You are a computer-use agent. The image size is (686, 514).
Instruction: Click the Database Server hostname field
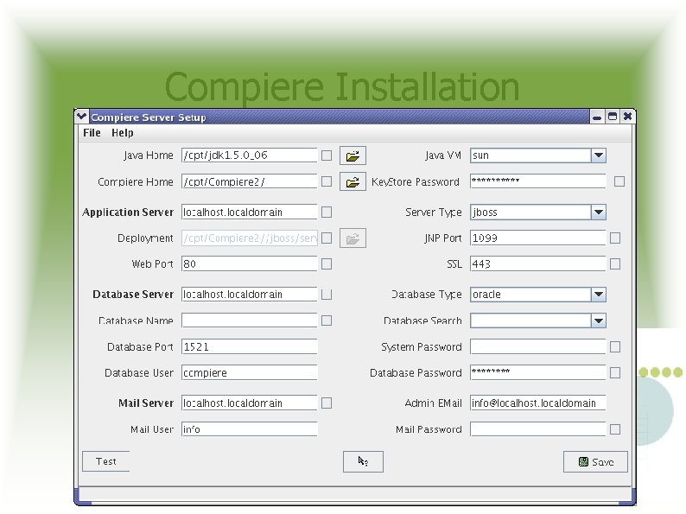coord(250,295)
